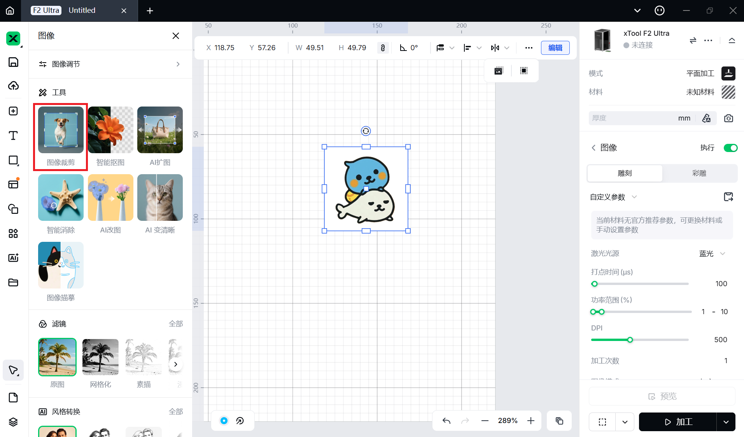Click the DPI slider handle
Viewport: 744px width, 437px height.
pyautogui.click(x=630, y=340)
